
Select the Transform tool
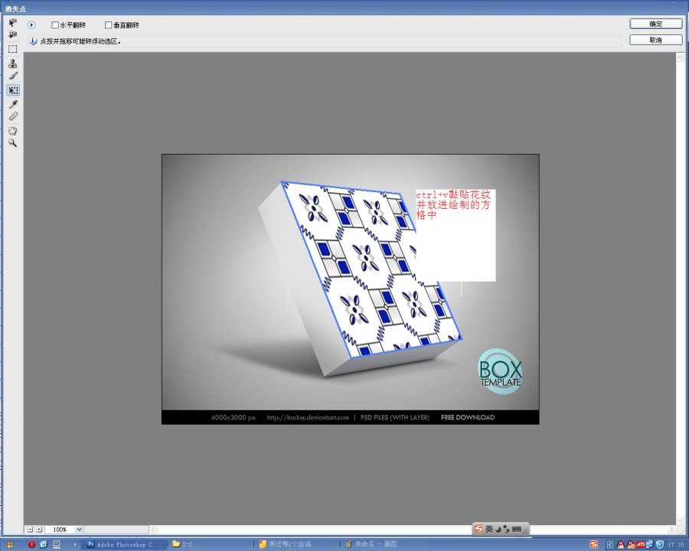tap(13, 90)
